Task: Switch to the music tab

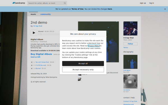Action: (33, 14)
